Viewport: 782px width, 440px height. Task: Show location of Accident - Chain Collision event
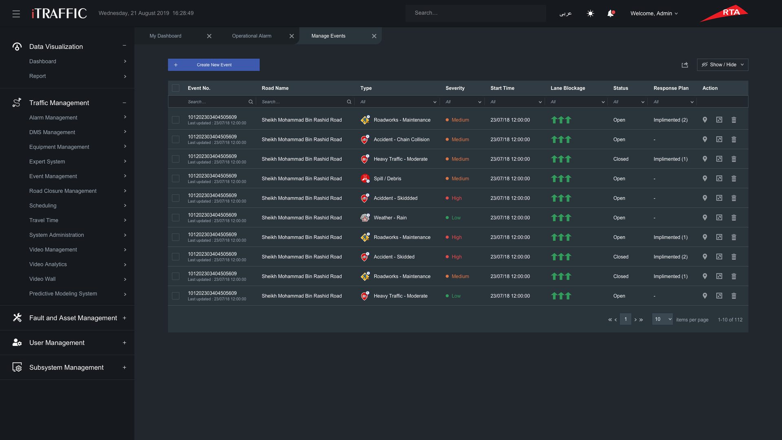click(x=705, y=139)
